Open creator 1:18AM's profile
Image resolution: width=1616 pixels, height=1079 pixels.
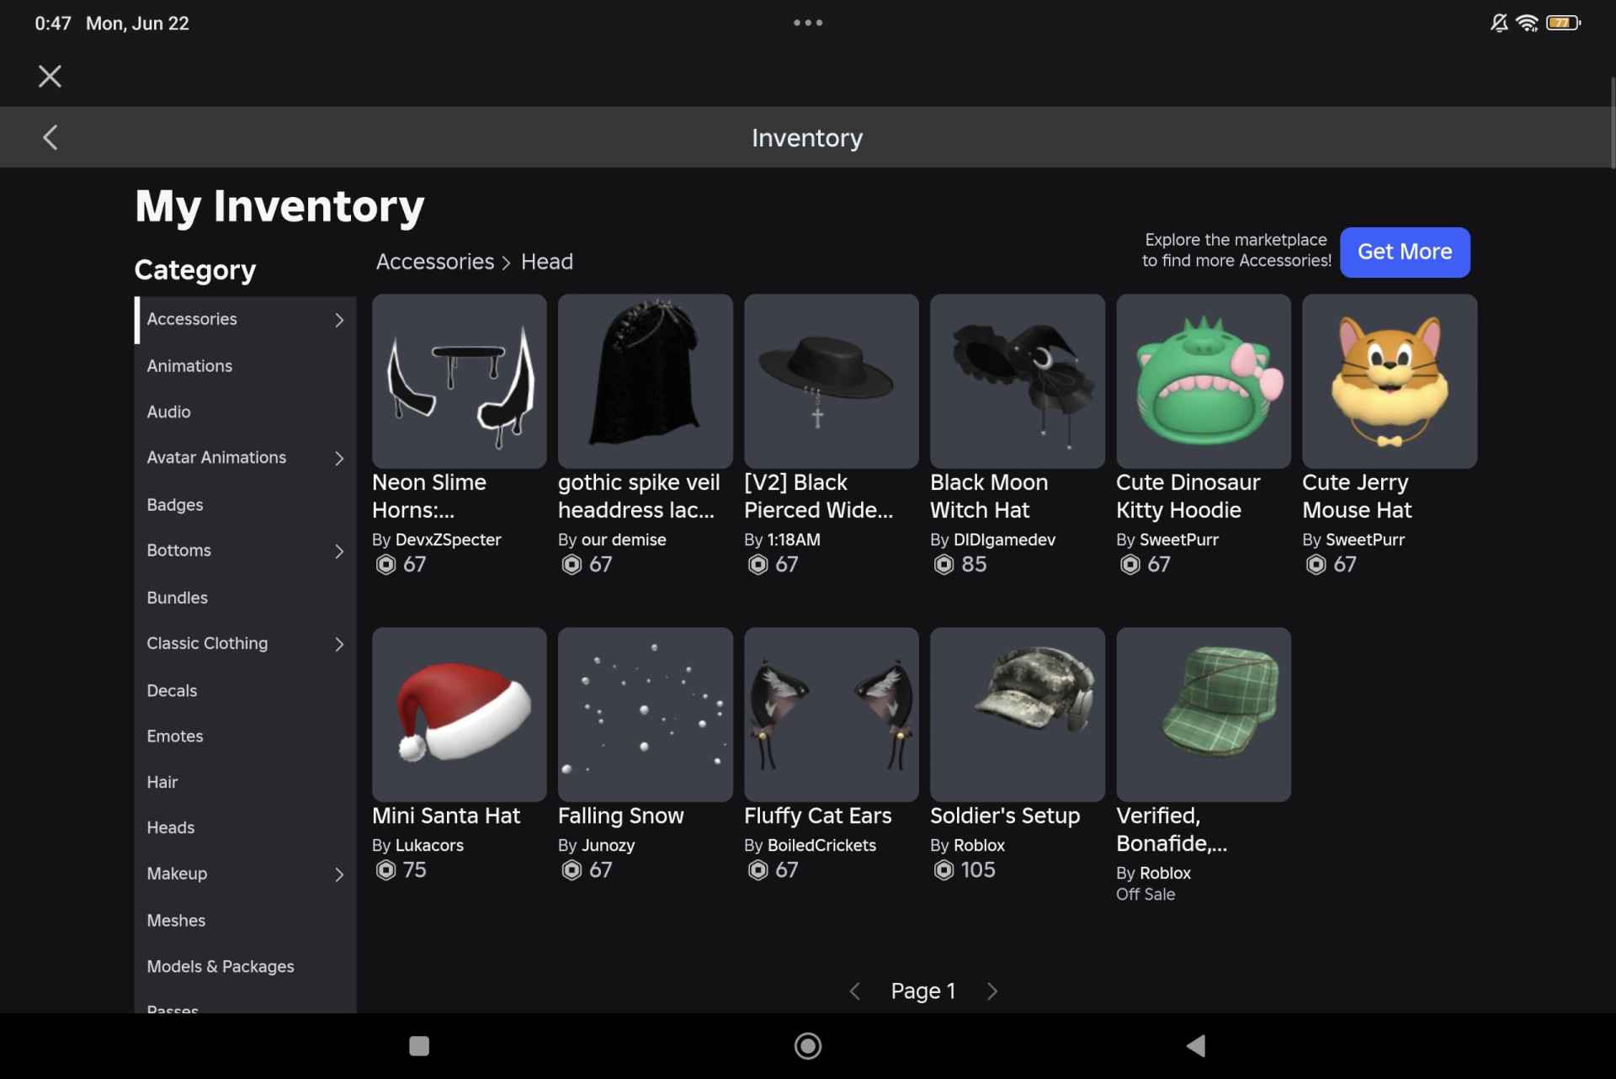pyautogui.click(x=794, y=540)
